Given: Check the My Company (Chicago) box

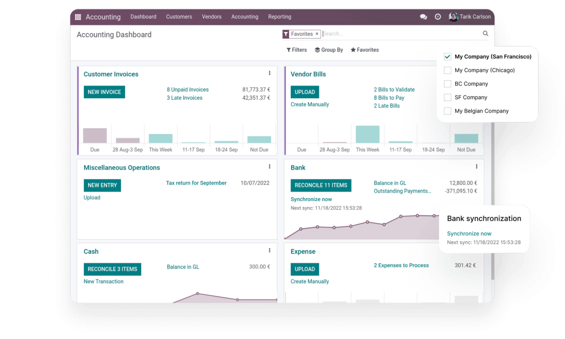Looking at the screenshot, I should click(447, 70).
